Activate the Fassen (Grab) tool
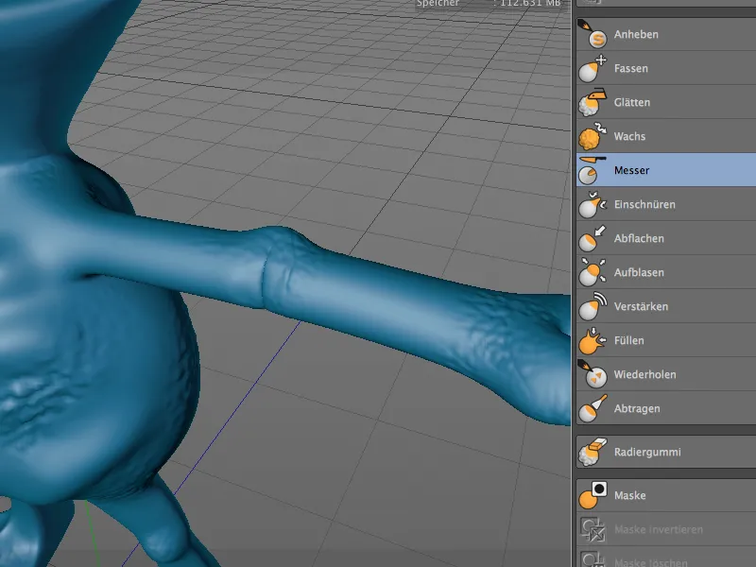Viewport: 756px width, 567px height. click(633, 68)
